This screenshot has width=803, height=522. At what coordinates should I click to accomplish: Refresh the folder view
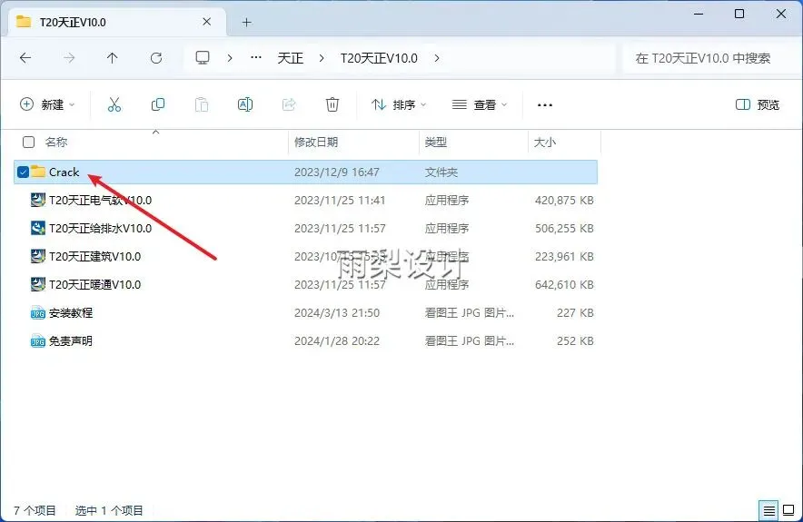point(156,58)
